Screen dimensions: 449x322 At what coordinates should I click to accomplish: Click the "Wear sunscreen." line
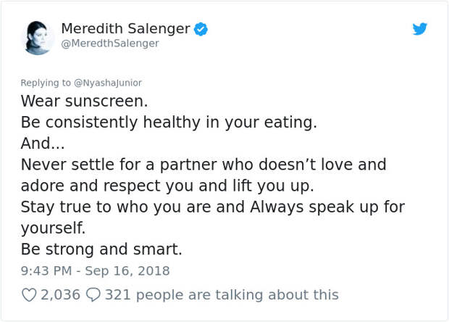click(x=84, y=102)
